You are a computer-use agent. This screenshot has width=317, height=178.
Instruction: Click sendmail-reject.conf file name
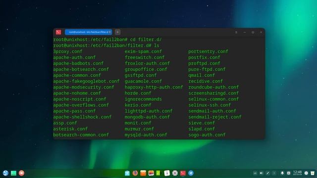click(x=215, y=117)
